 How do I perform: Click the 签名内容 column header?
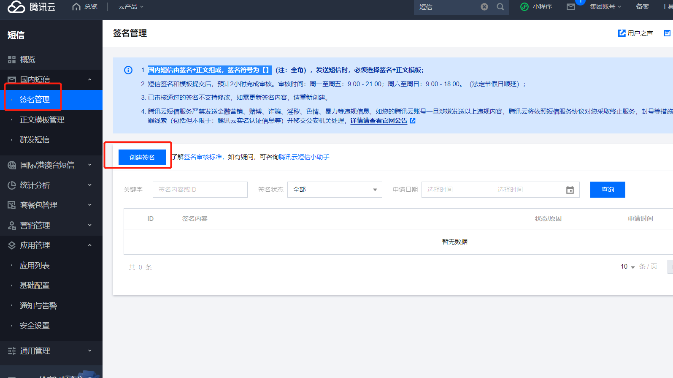tap(195, 219)
